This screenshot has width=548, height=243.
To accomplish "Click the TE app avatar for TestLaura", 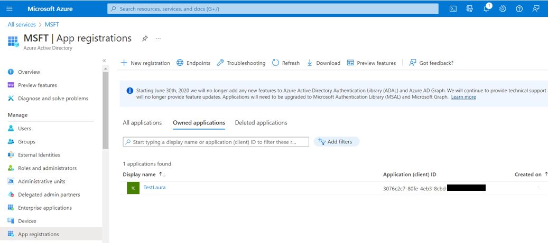I will [x=133, y=188].
